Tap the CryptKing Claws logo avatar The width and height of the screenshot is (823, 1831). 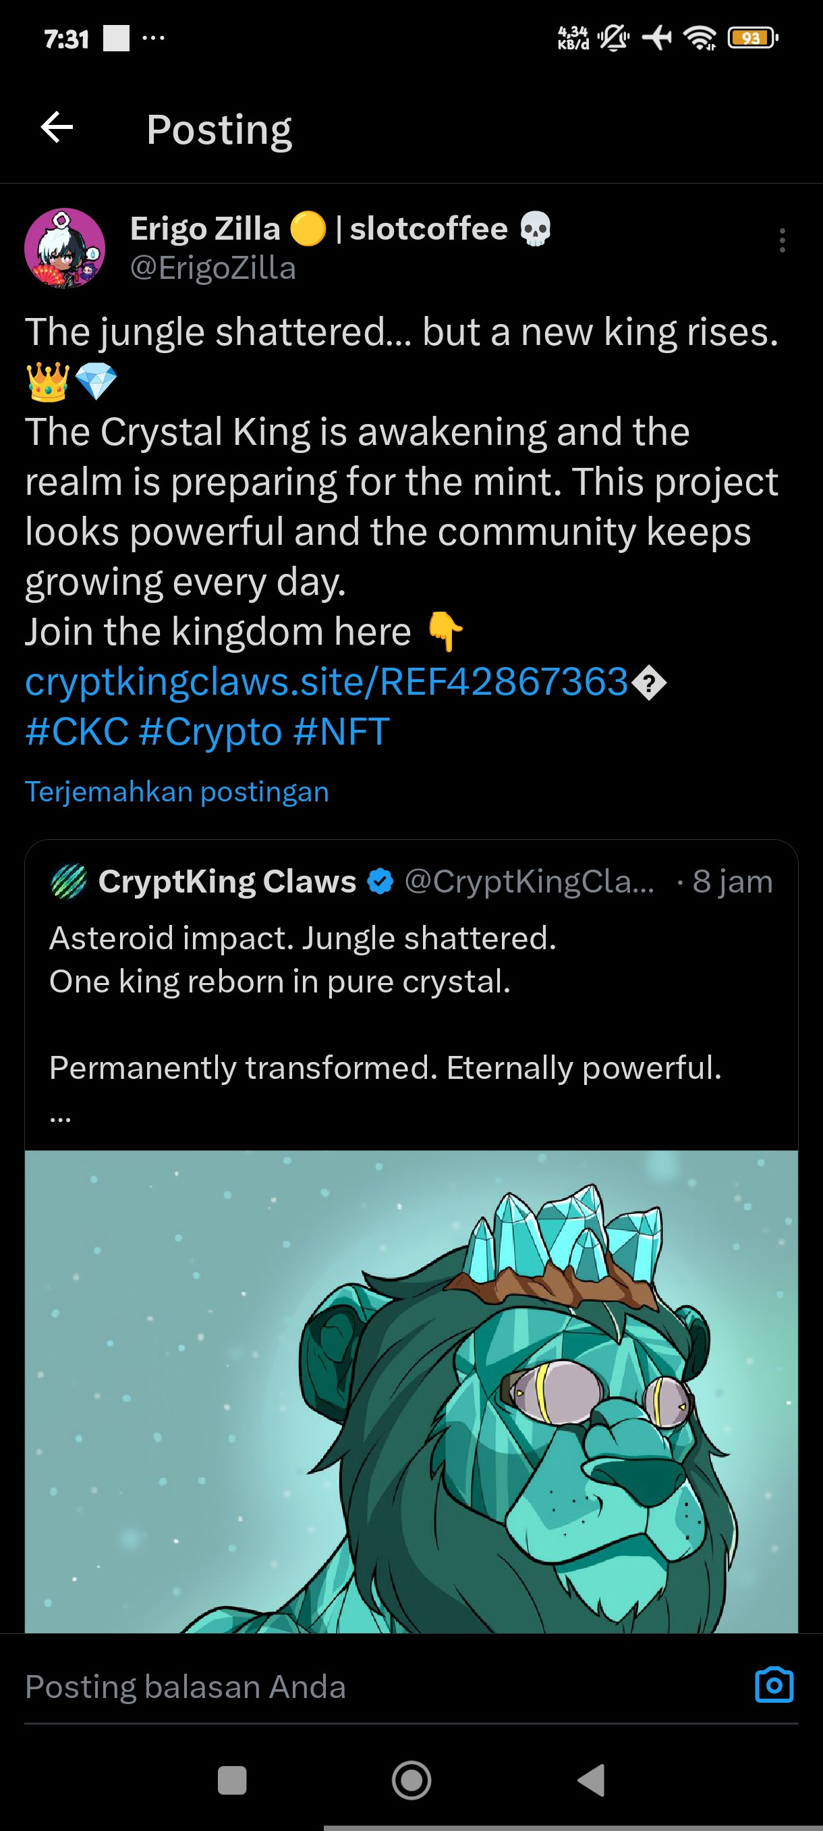click(x=69, y=881)
